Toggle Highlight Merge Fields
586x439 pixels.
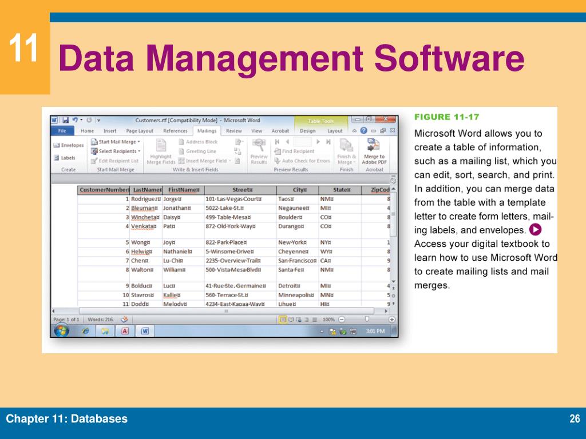[161, 151]
